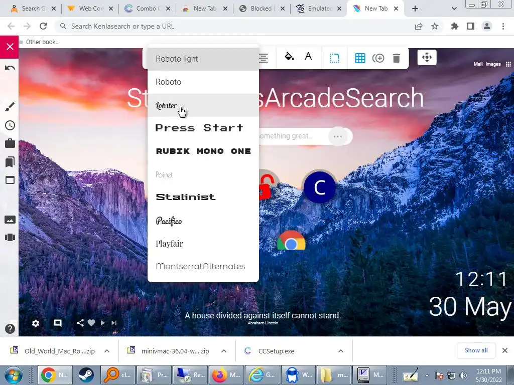Open a new browser tab with plus

tap(415, 9)
